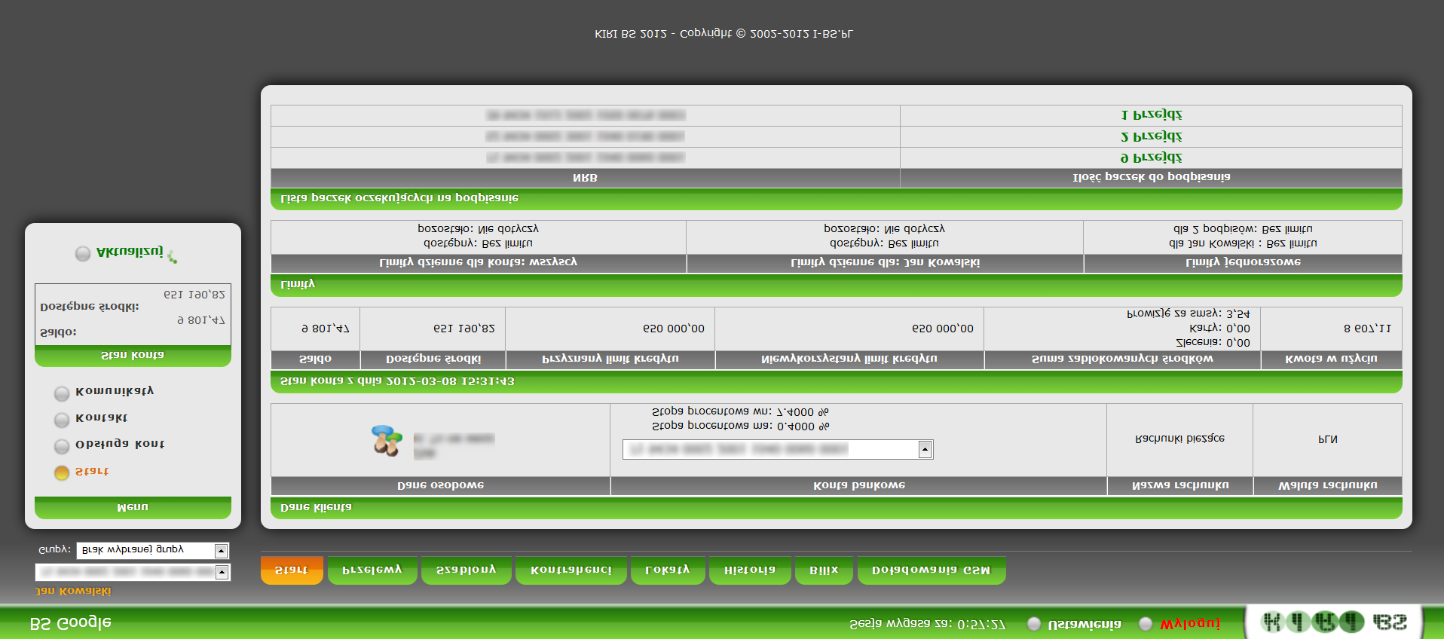Image resolution: width=1444 pixels, height=639 pixels.
Task: Click 'Suma zablokowanych środków' column header
Action: pos(1122,359)
